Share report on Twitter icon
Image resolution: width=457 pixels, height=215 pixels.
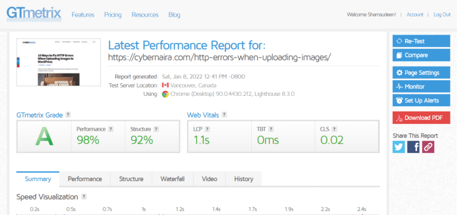pos(399,147)
